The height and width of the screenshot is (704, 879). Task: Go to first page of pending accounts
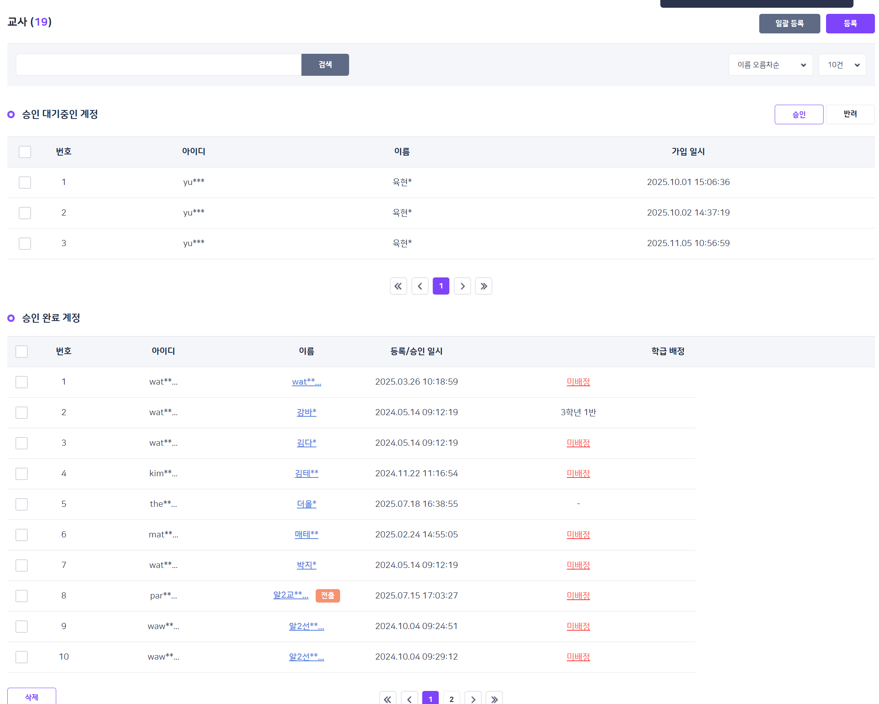tap(398, 286)
